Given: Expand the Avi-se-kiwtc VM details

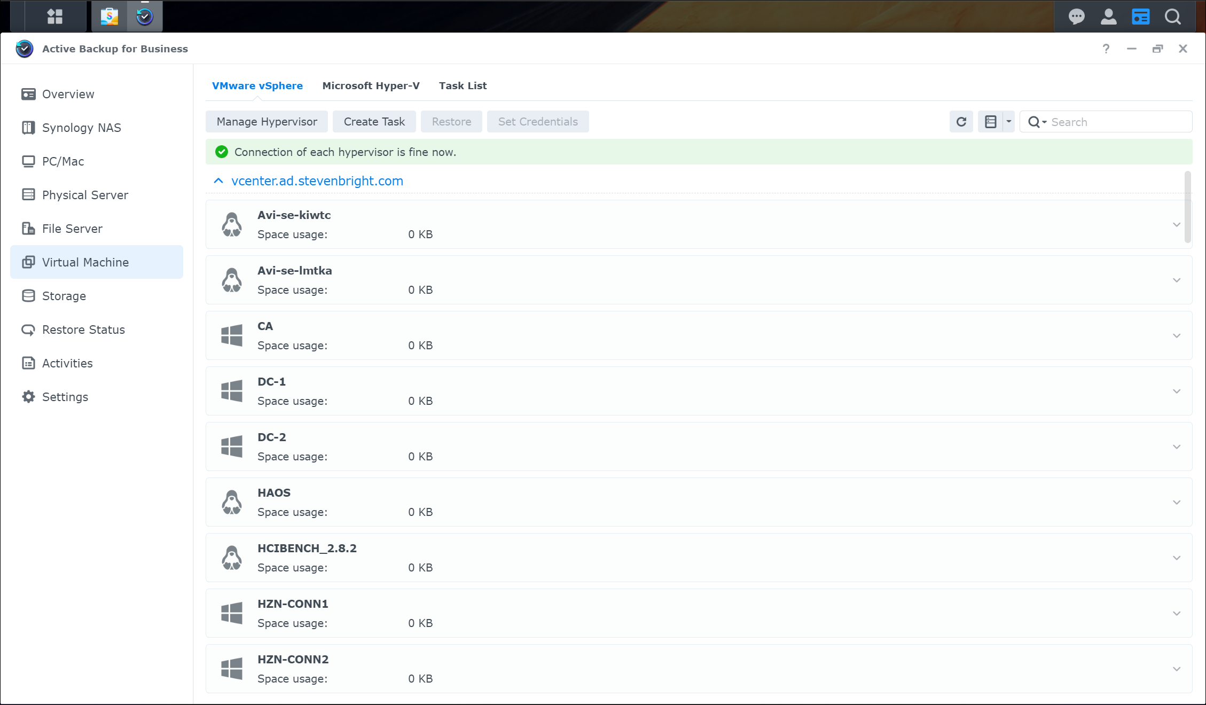Looking at the screenshot, I should coord(1176,225).
